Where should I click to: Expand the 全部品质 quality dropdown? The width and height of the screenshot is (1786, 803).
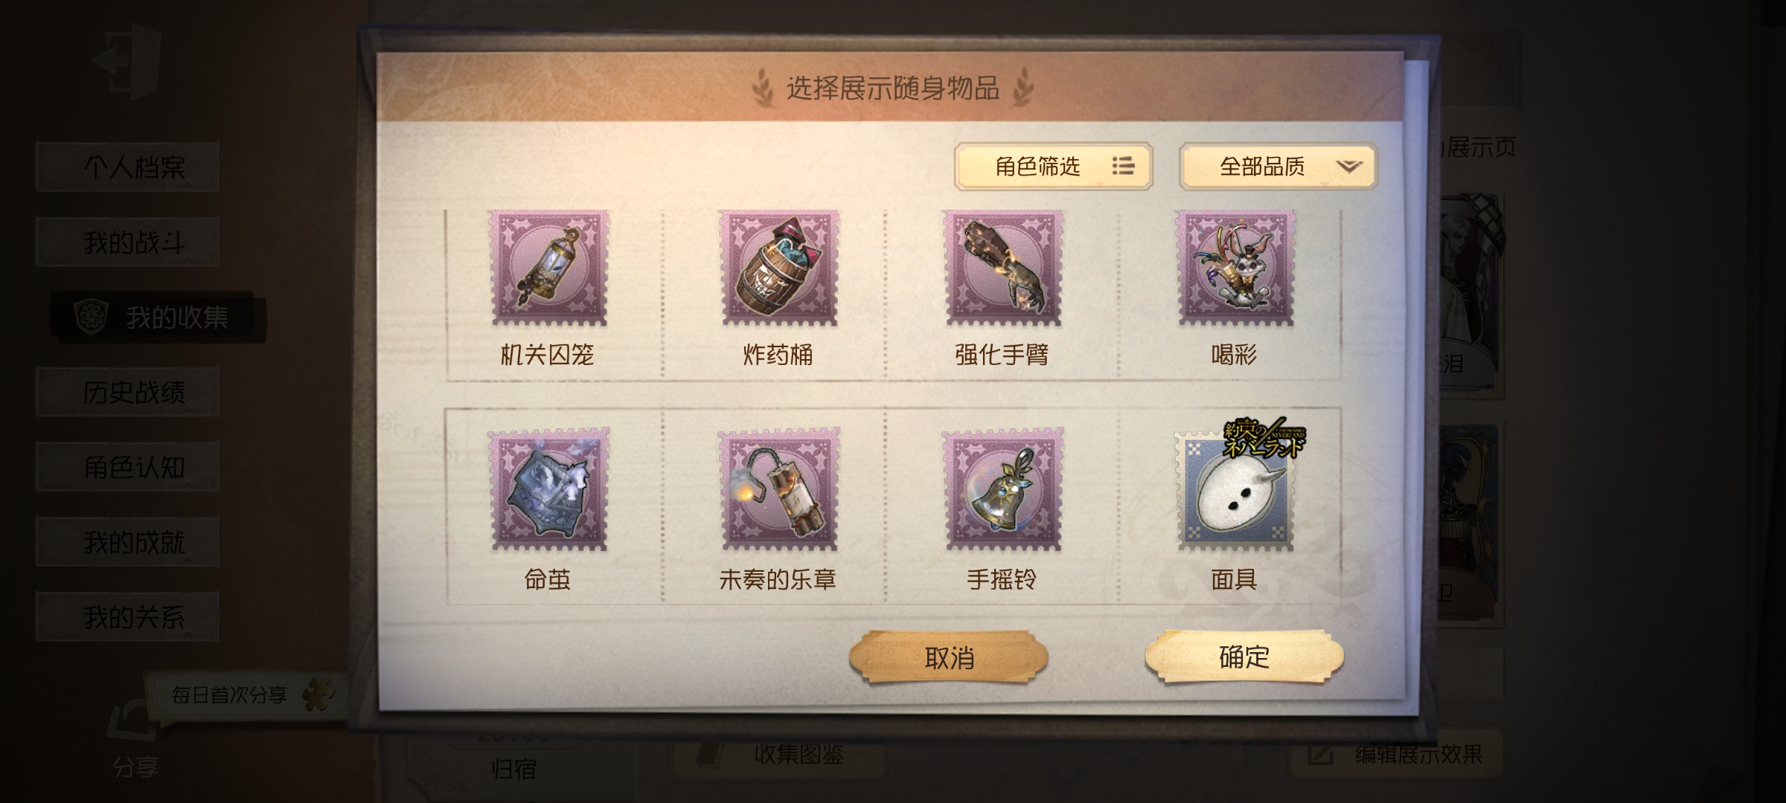coord(1278,166)
